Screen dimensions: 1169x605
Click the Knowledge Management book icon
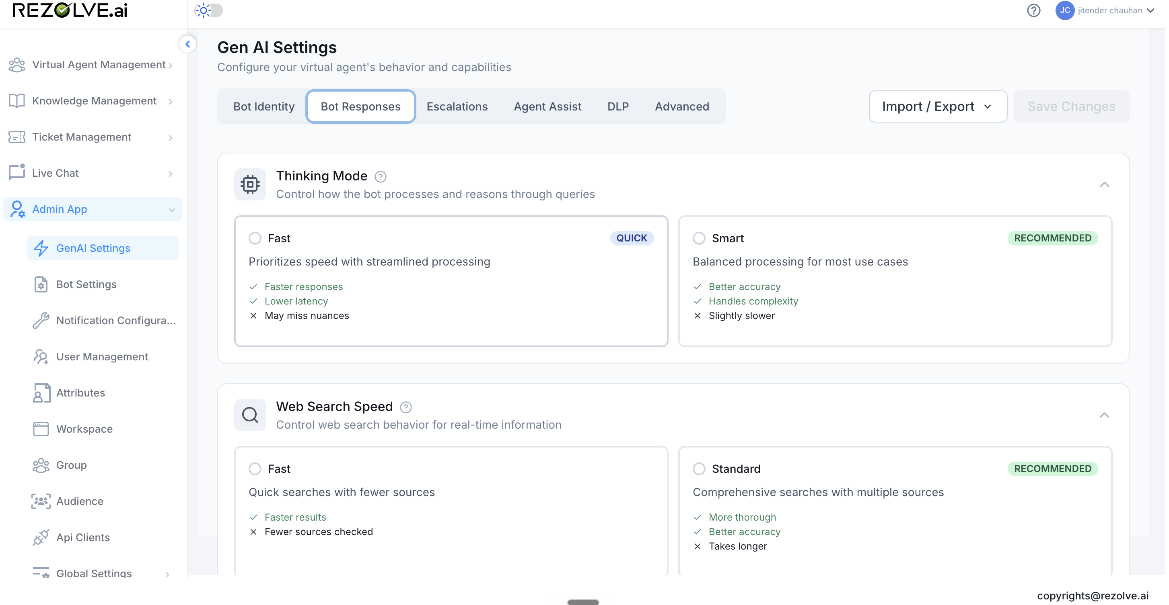pos(17,101)
